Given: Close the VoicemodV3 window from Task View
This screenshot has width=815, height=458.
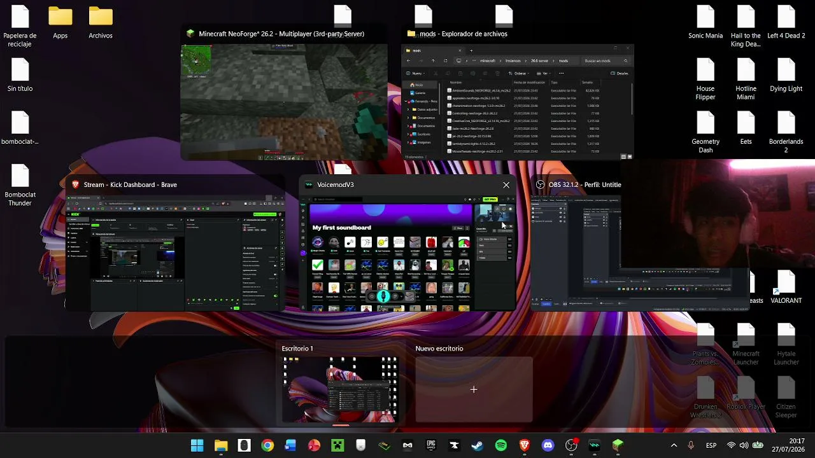Looking at the screenshot, I should click(506, 185).
